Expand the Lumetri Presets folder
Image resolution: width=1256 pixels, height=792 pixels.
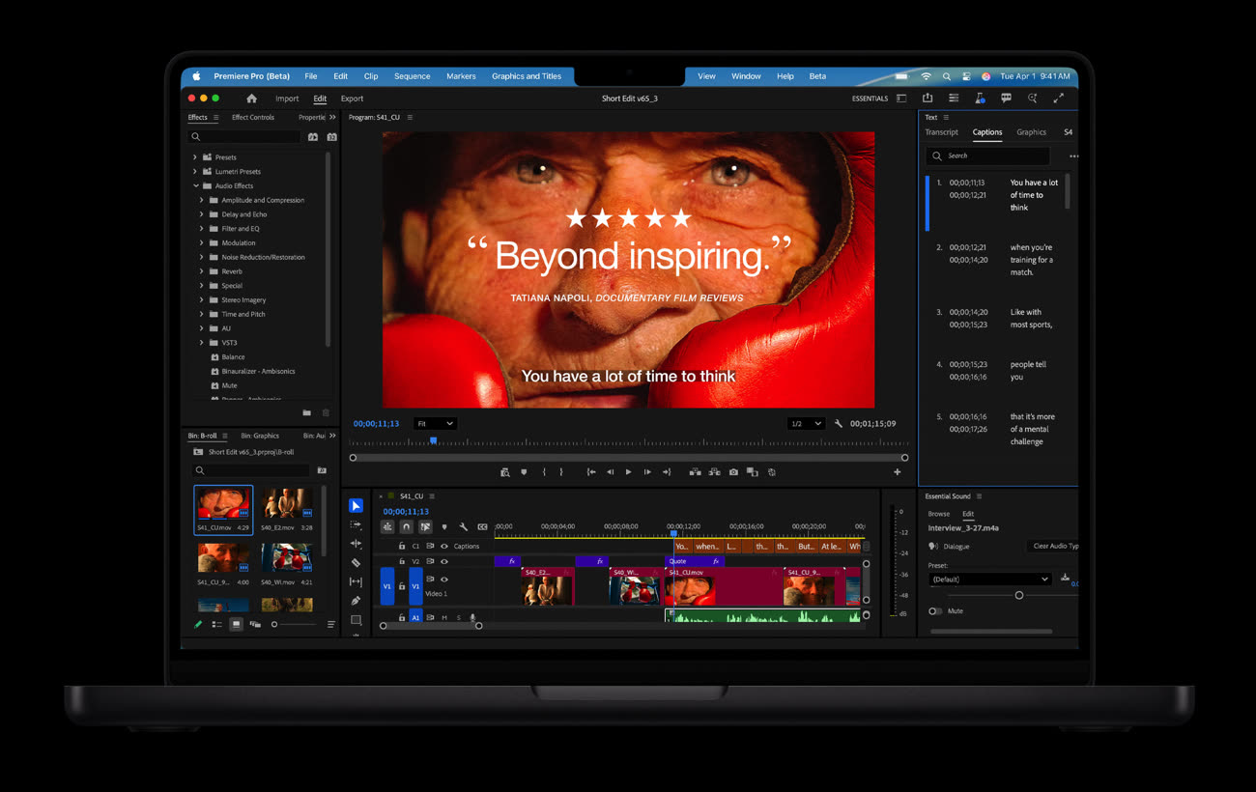pyautogui.click(x=195, y=172)
